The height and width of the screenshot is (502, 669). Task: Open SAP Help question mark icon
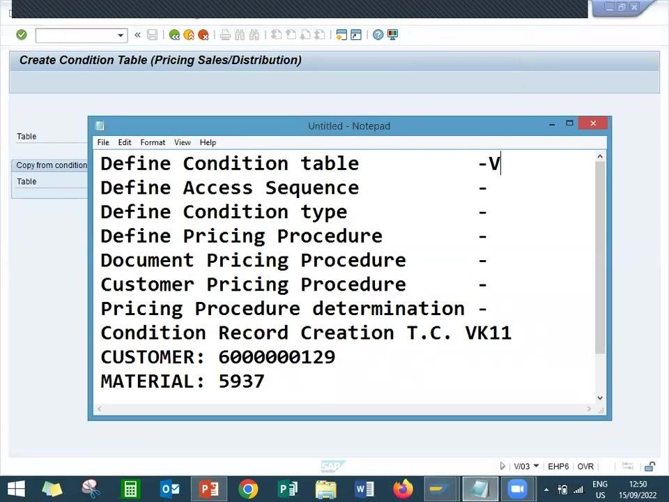point(378,35)
